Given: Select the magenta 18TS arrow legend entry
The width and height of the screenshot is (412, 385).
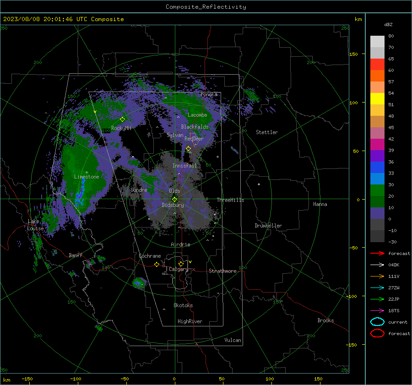Looking at the screenshot, I should point(377,311).
